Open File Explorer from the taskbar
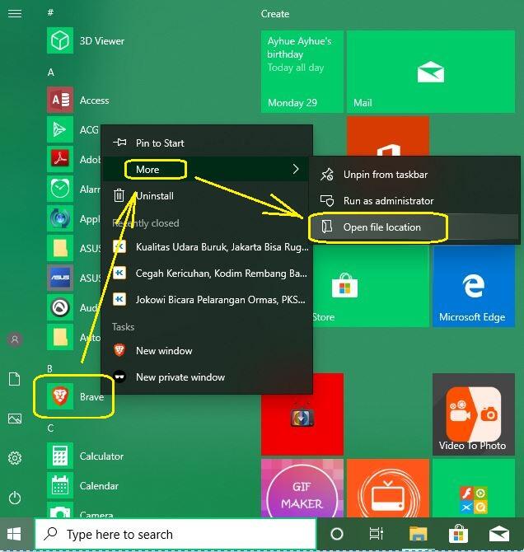The height and width of the screenshot is (552, 524). [x=418, y=534]
